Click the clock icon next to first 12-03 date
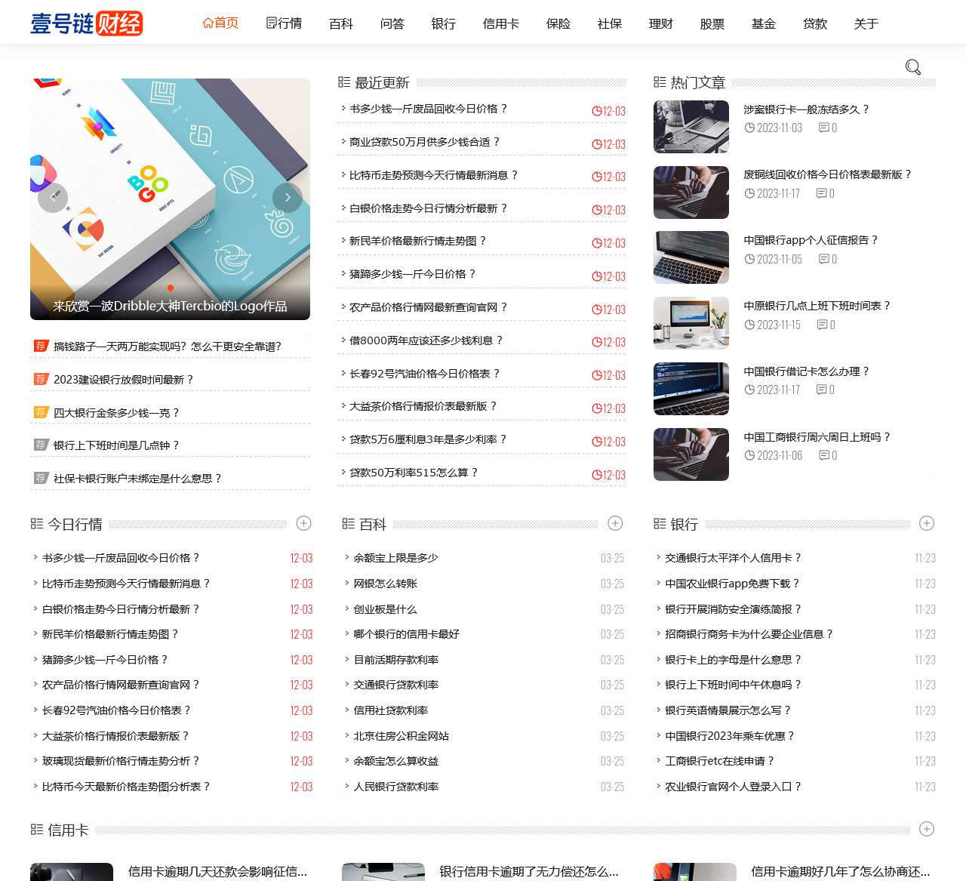Image resolution: width=966 pixels, height=881 pixels. pyautogui.click(x=597, y=110)
